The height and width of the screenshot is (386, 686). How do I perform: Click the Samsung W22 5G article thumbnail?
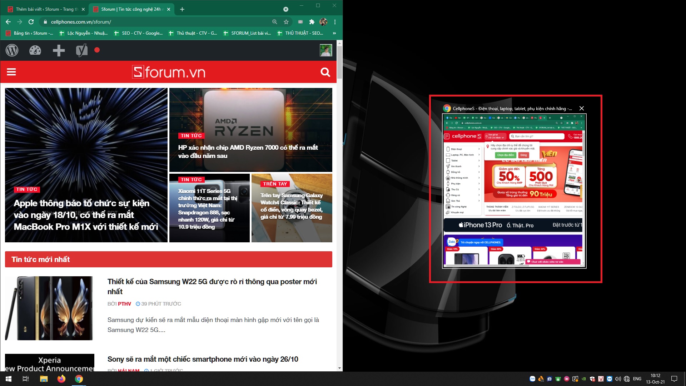[x=49, y=308]
